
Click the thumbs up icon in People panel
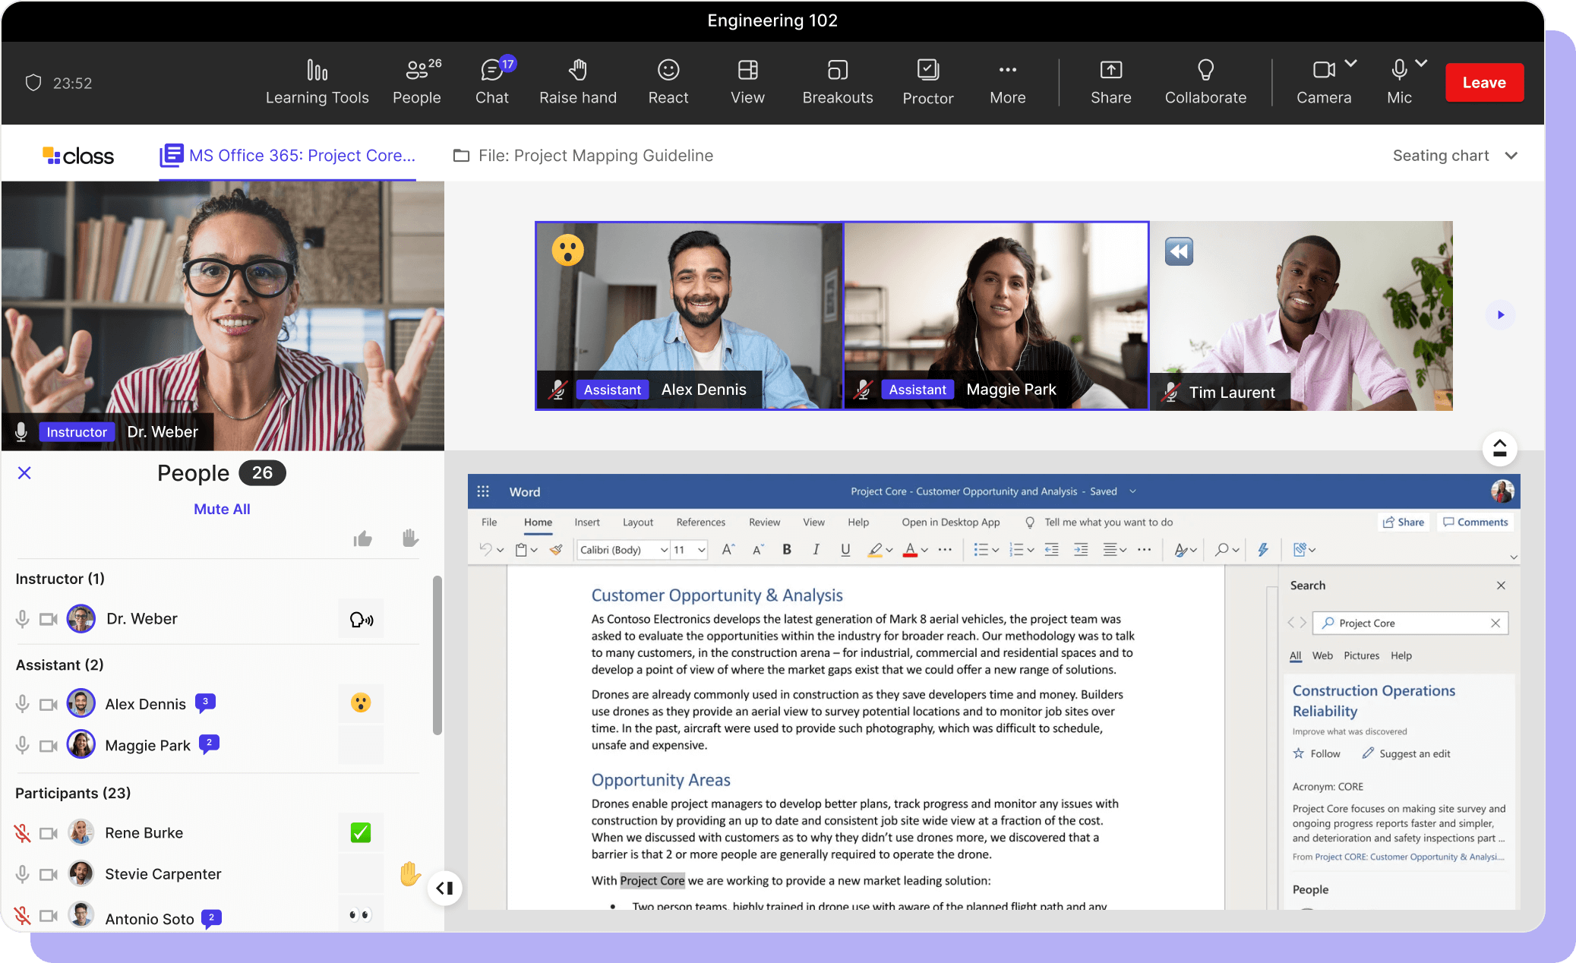[x=363, y=538]
